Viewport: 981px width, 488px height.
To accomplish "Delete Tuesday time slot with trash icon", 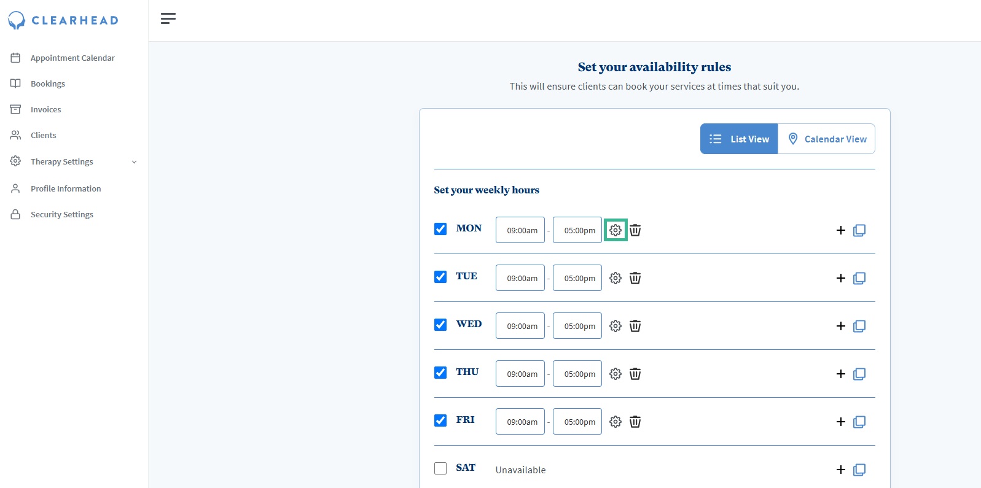I will [635, 278].
